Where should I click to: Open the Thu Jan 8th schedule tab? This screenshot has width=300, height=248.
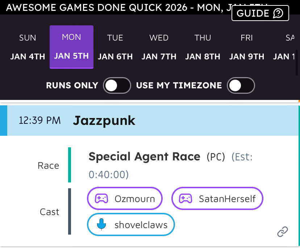(203, 47)
